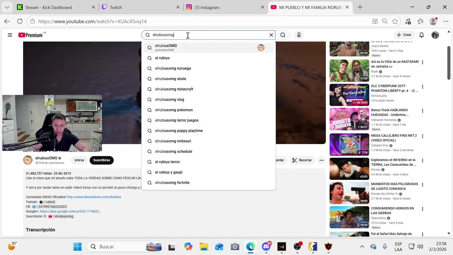Add this page to favorites star
The width and height of the screenshot is (453, 255).
pos(395,21)
